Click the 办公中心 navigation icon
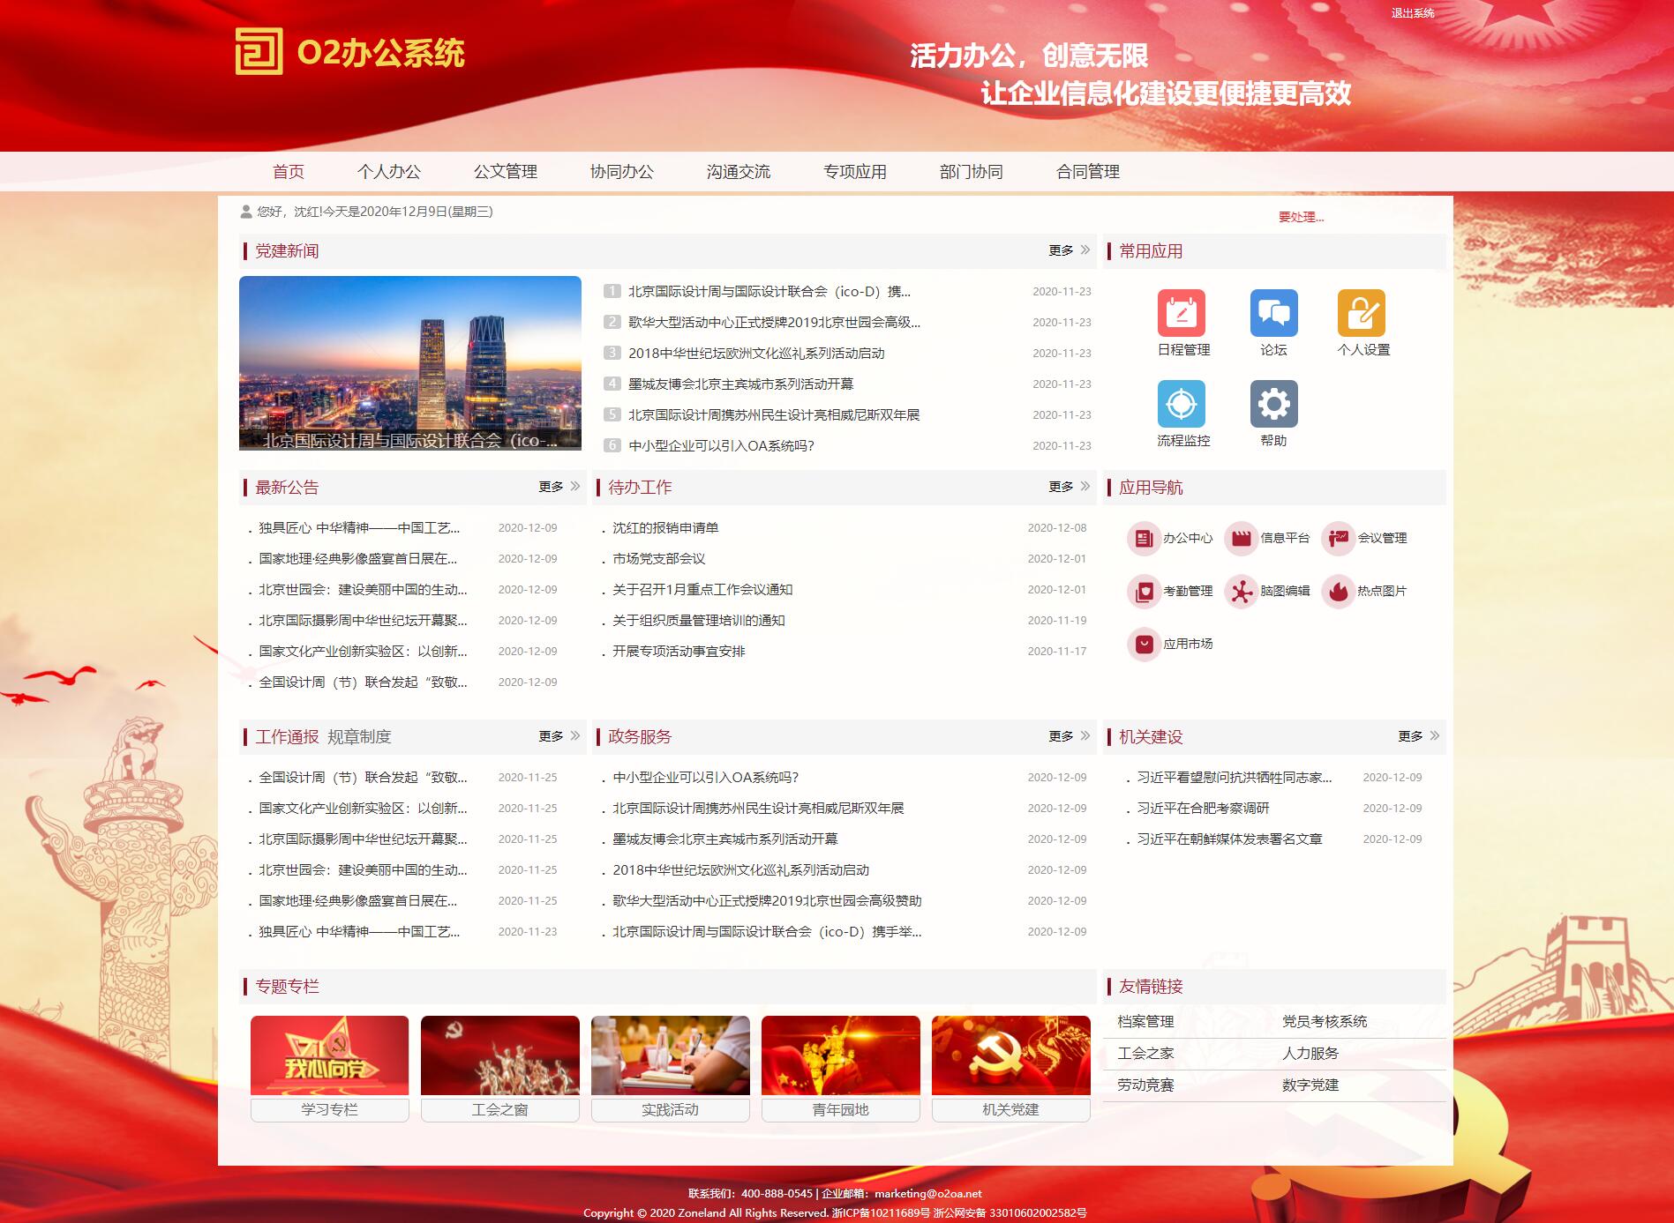The height and width of the screenshot is (1223, 1674). point(1144,538)
